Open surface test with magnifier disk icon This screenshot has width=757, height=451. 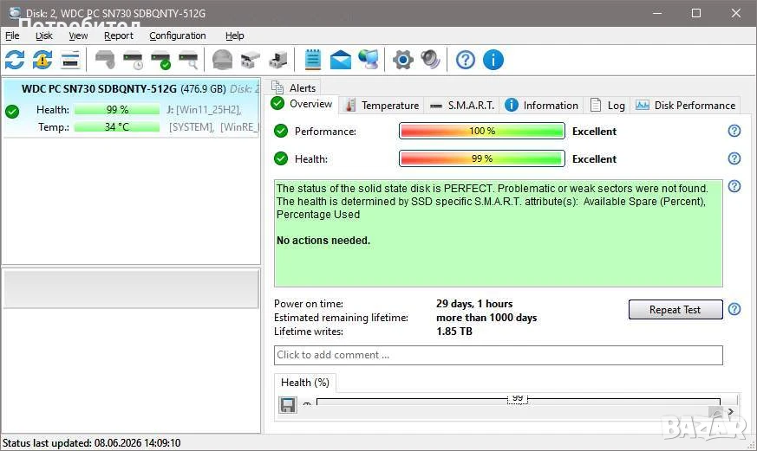coord(189,60)
